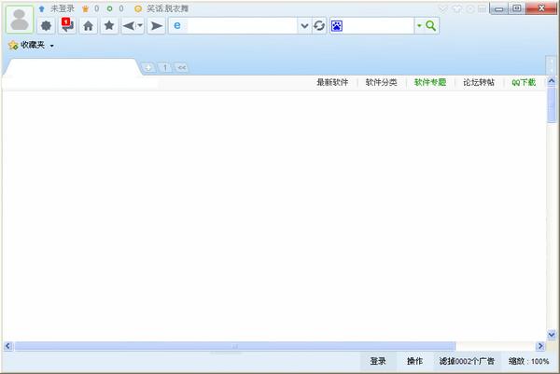Click the horizontal scrollbar right arrow
Screen dimensions: 560x374
click(x=540, y=346)
